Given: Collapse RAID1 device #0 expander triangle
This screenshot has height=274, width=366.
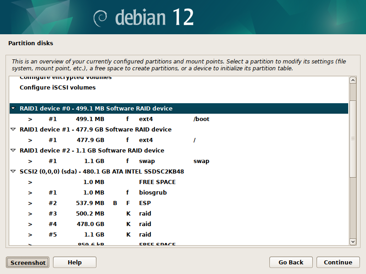Looking at the screenshot, I should 13,109.
